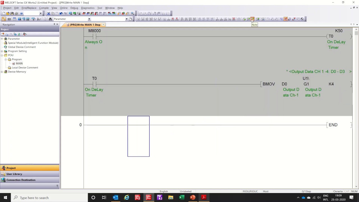
Task: Save the project with the floppy disk icon
Action: point(12,13)
